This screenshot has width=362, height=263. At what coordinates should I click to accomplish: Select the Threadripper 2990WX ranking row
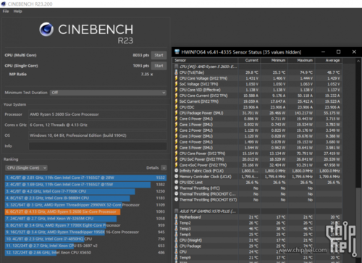[85, 205]
